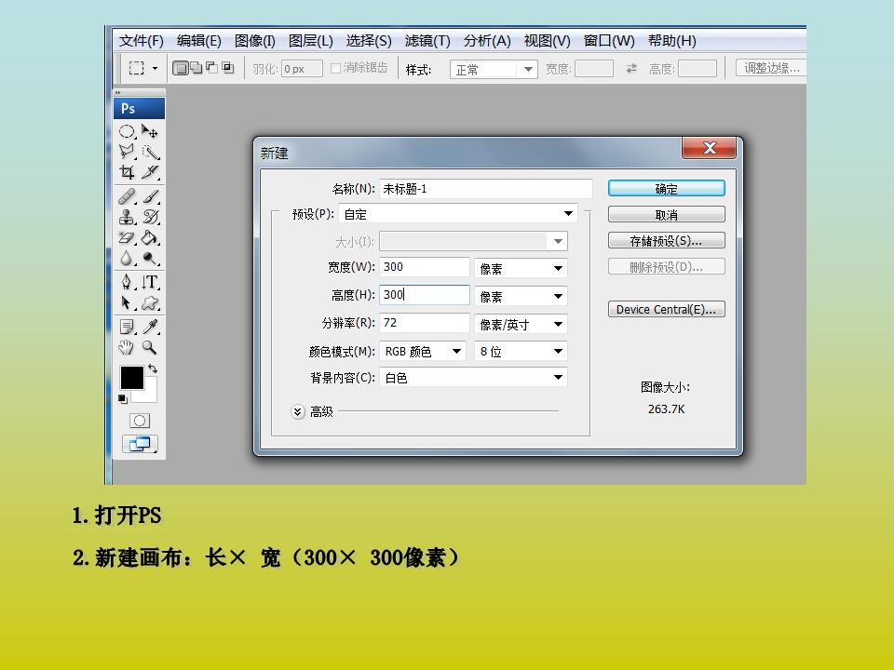This screenshot has height=670, width=894.
Task: Toggle Quick Mask mode button
Action: coord(140,421)
